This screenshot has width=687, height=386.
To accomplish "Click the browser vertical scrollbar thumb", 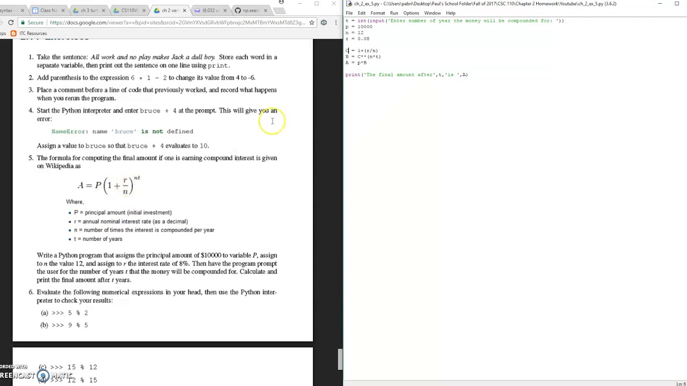I will (x=340, y=359).
